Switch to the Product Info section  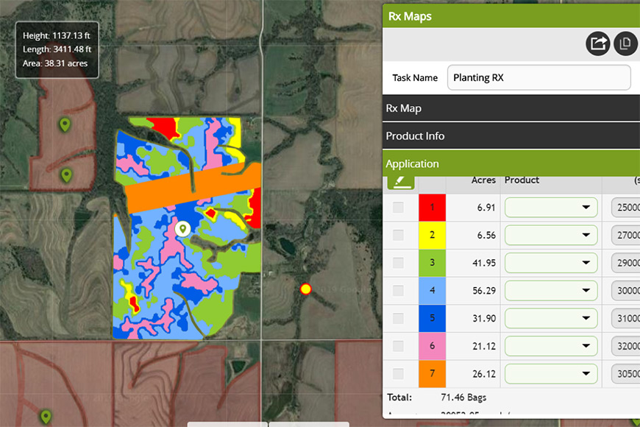point(511,136)
